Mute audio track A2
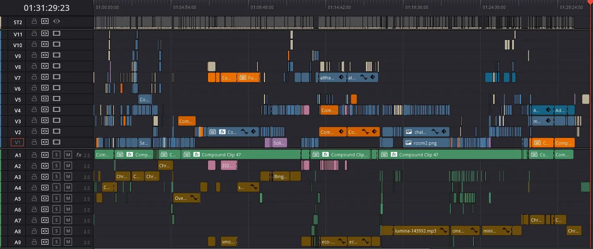This screenshot has width=593, height=249. click(68, 165)
